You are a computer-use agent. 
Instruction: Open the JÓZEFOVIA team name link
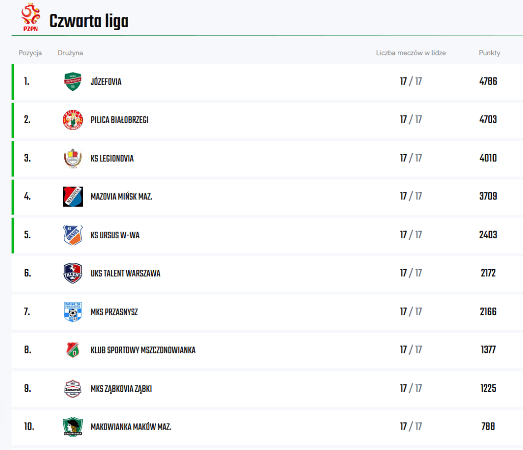click(106, 82)
